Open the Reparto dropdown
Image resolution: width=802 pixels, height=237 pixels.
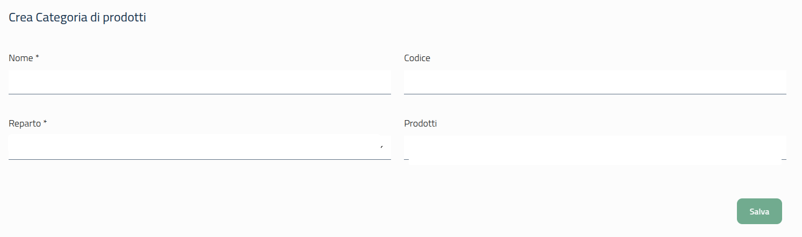194,147
